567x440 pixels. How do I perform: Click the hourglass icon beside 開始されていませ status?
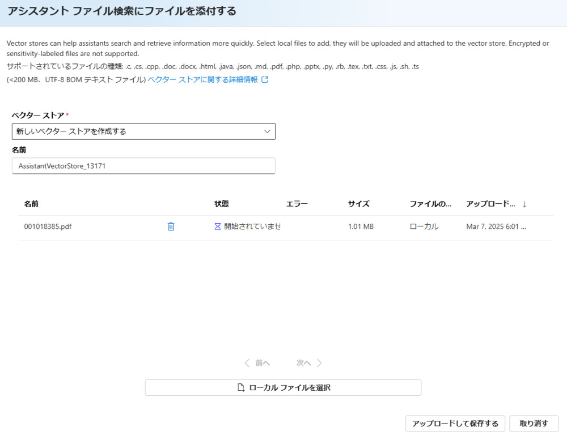pyautogui.click(x=217, y=226)
